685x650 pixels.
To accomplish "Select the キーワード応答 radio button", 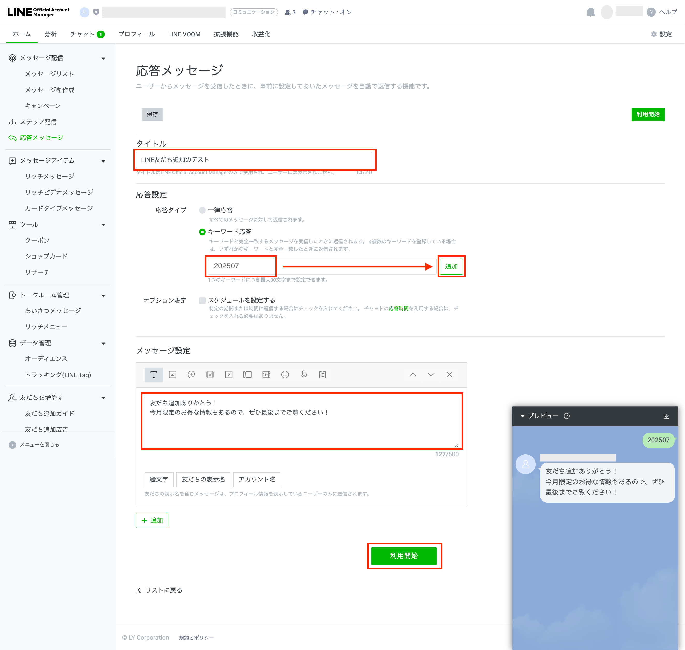I will pos(203,232).
